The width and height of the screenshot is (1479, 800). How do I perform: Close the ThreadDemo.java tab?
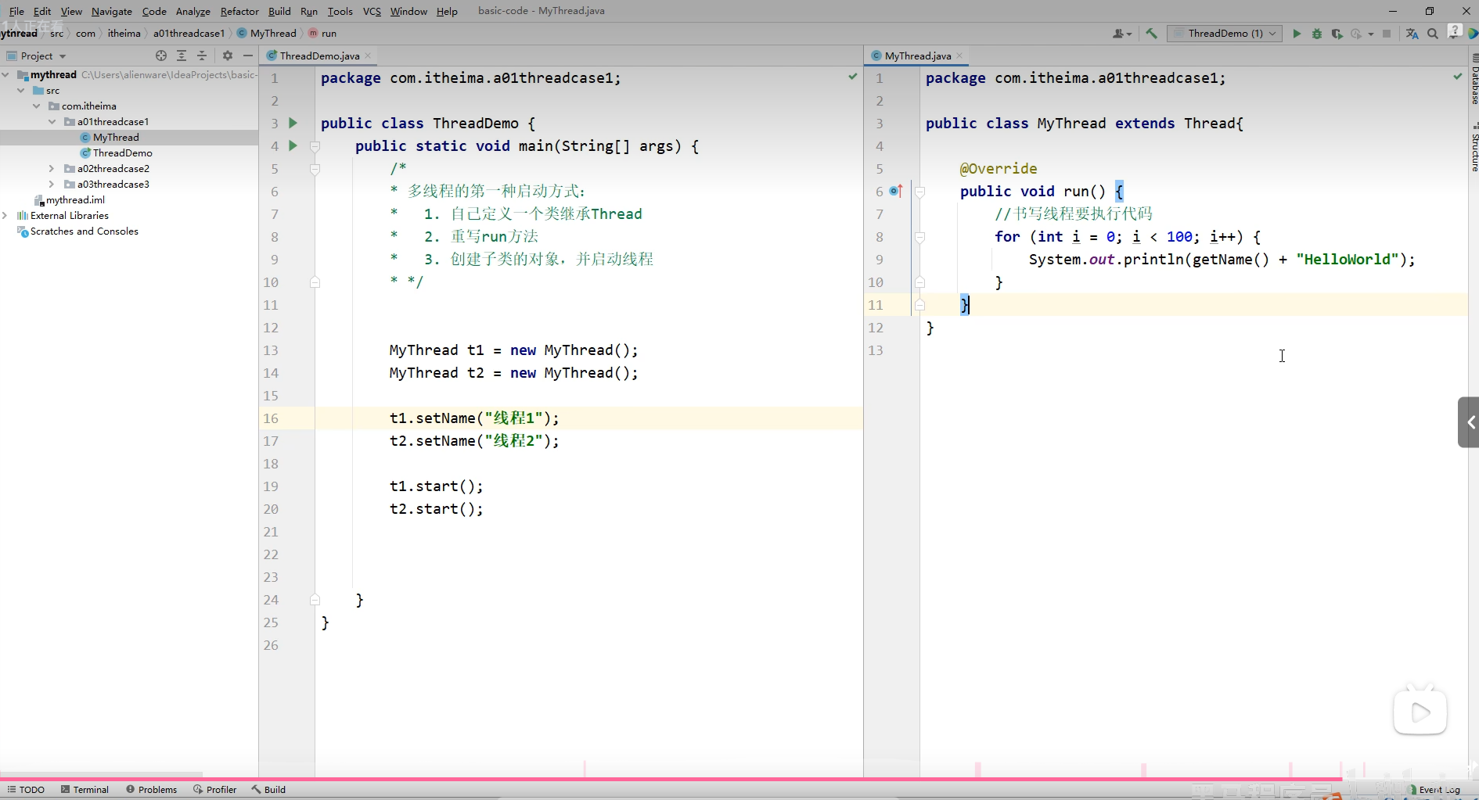(x=368, y=56)
